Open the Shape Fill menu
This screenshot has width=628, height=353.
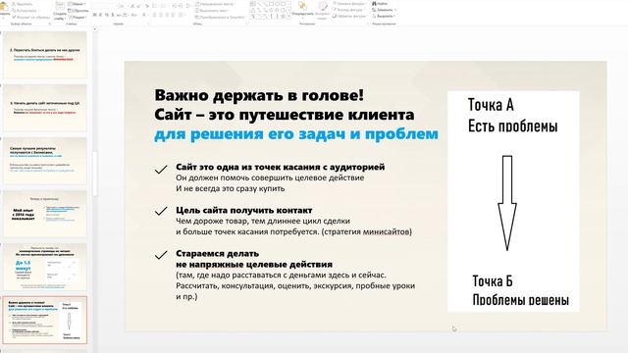pos(349,4)
